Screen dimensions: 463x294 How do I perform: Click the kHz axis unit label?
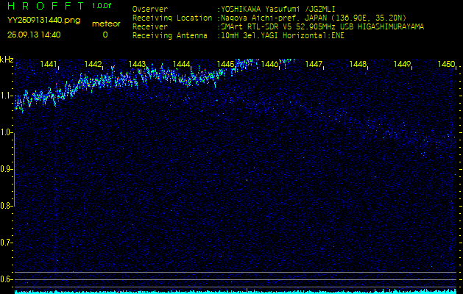click(x=7, y=60)
